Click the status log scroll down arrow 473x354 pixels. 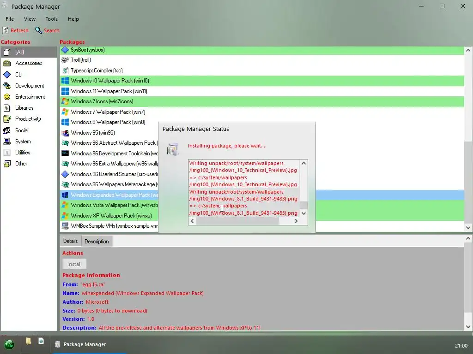[304, 213]
